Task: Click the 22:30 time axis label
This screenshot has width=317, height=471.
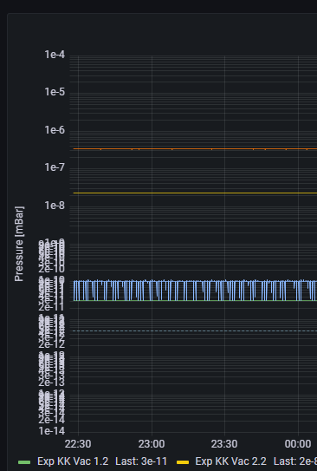Action: click(x=78, y=443)
